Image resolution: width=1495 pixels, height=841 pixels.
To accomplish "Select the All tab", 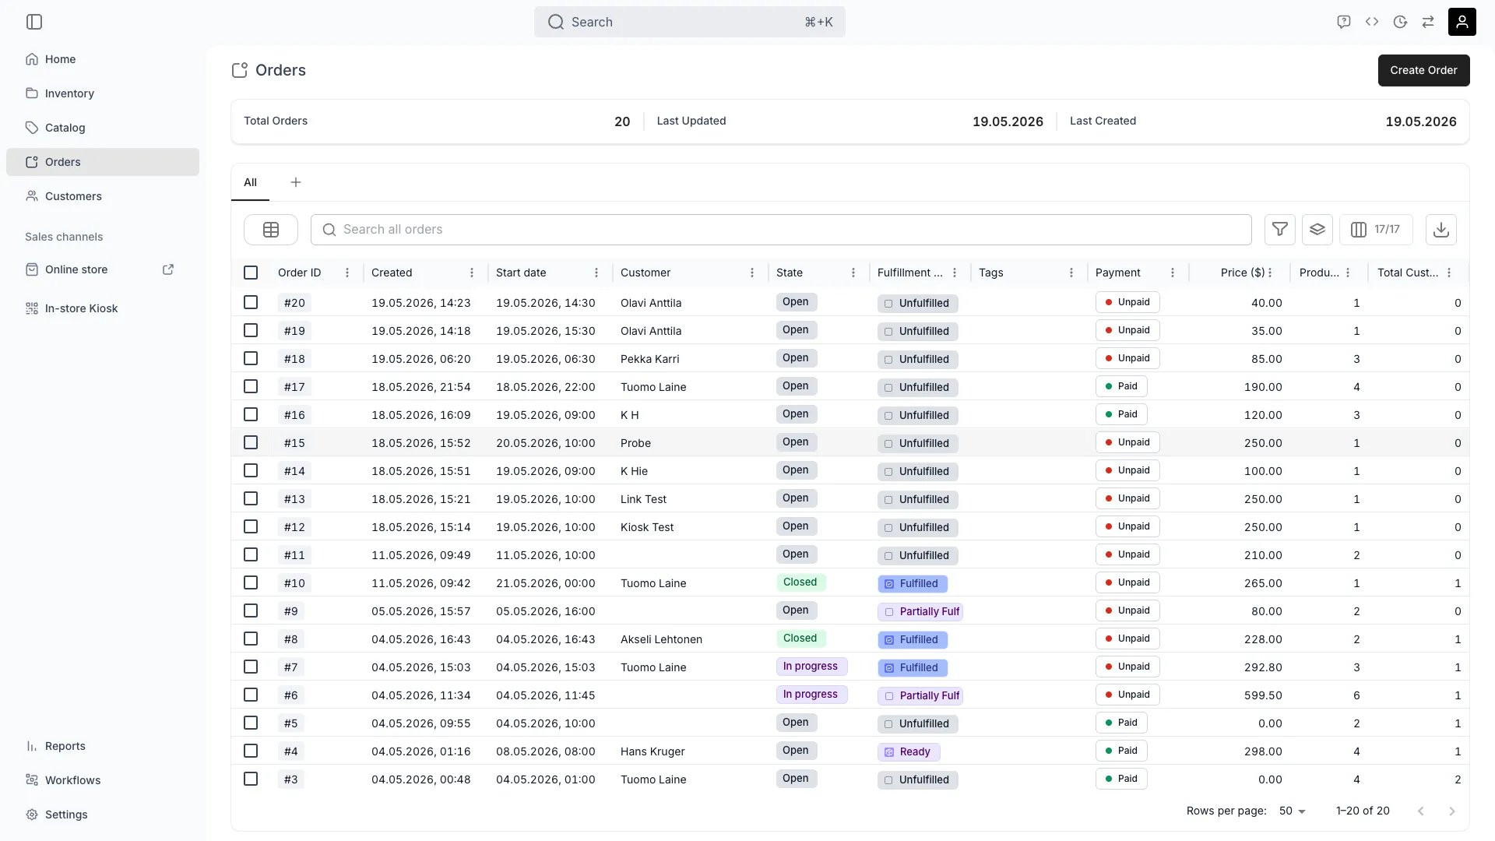I will [250, 182].
